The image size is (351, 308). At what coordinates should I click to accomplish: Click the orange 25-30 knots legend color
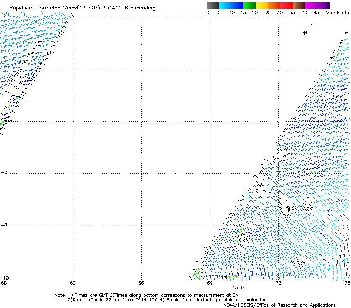pos(274,6)
